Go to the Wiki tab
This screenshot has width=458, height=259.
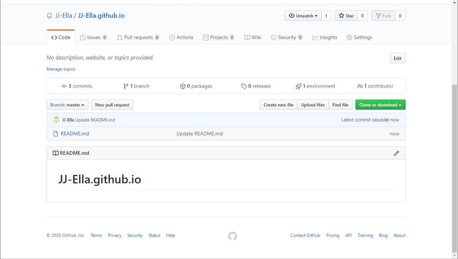pos(253,37)
